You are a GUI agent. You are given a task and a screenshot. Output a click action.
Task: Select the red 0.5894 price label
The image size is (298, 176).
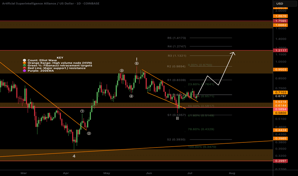click(280, 109)
